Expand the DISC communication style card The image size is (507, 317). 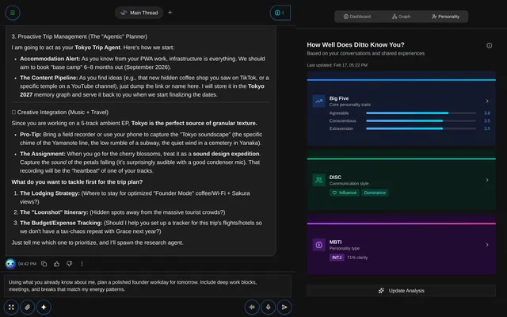point(486,180)
